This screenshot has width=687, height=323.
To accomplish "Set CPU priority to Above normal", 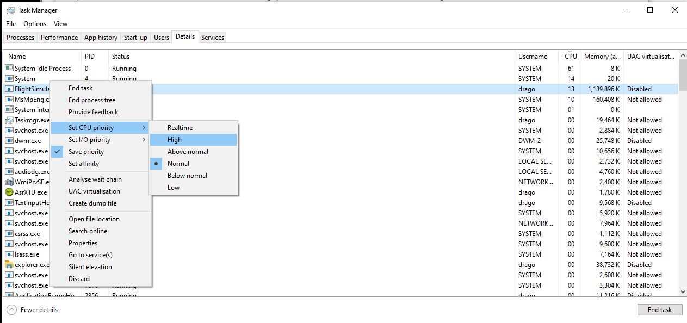I will click(194, 152).
